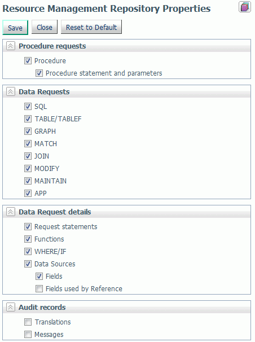Uncheck the SQL data request checkbox

28,107
